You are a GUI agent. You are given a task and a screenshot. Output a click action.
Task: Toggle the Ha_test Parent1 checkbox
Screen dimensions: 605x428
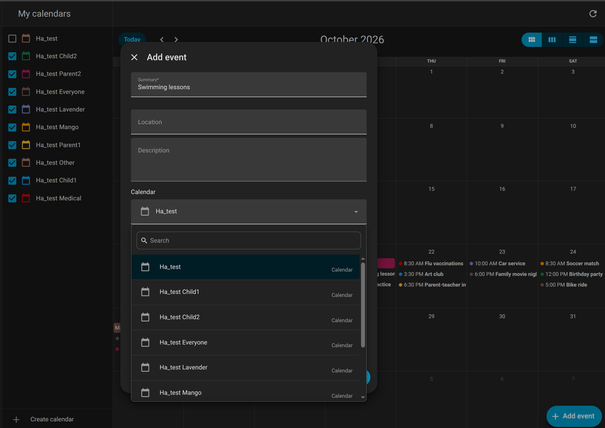click(12, 145)
